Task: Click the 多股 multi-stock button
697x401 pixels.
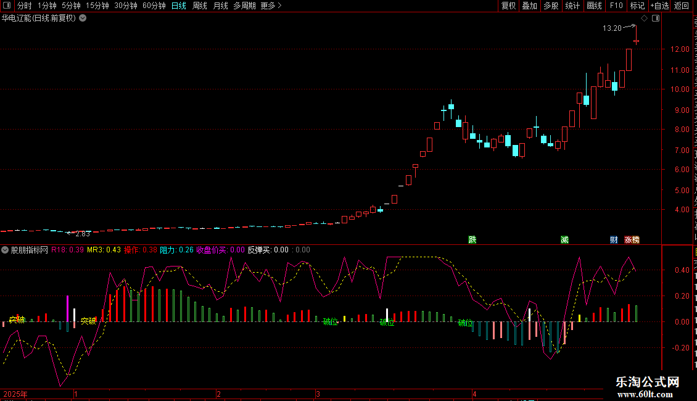Action: (551, 6)
